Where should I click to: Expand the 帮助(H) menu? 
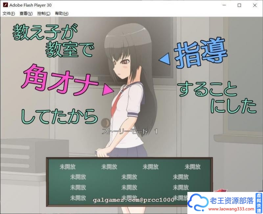point(61,13)
